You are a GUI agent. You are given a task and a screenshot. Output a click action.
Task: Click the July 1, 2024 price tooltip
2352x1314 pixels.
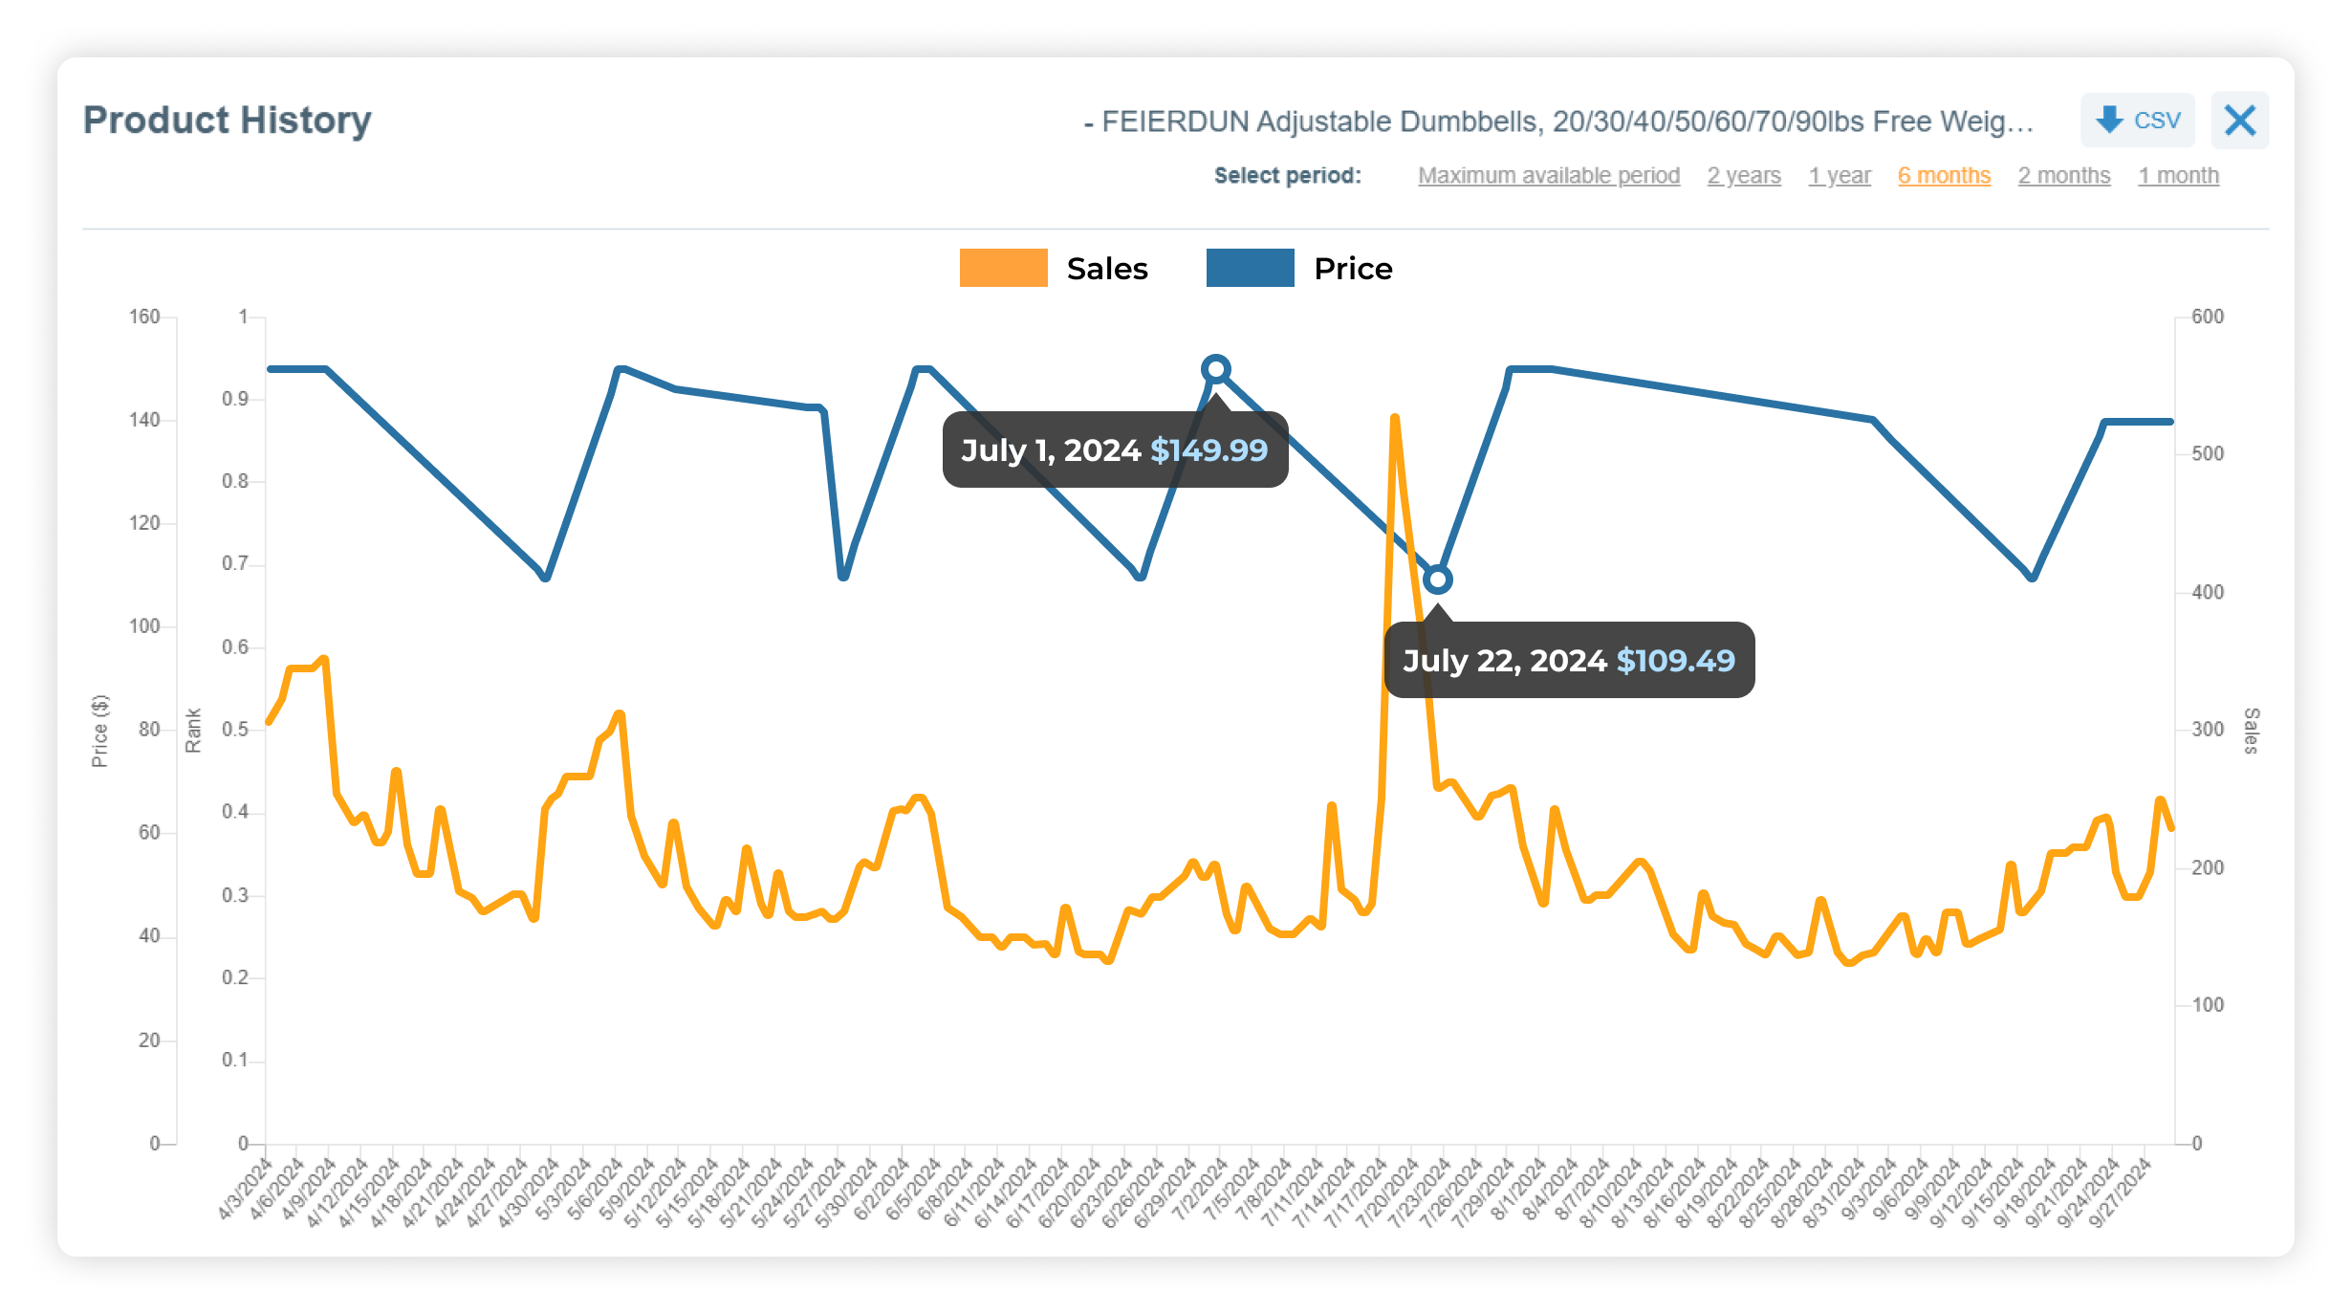1114,450
